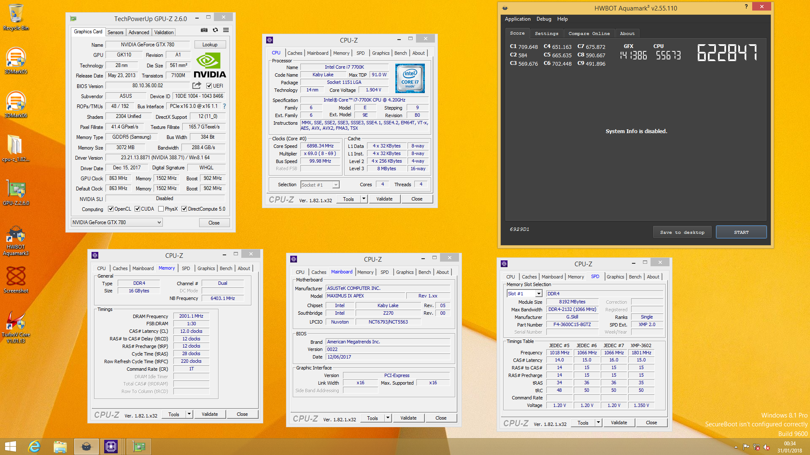Open Internet Explorer from the taskbar
Screen dimensions: 810x455
[x=34, y=447]
